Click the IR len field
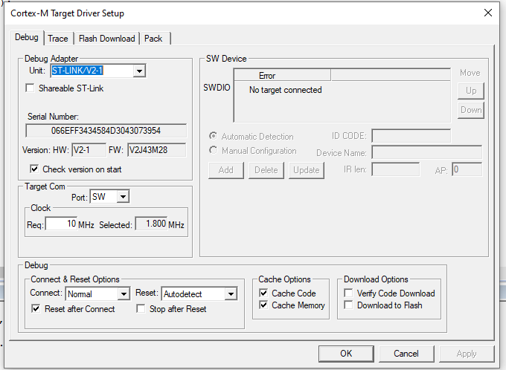This screenshot has height=370, width=506. (x=396, y=169)
